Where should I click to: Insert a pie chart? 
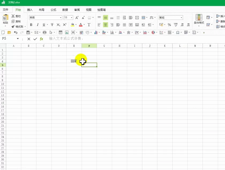pyautogui.click(x=153, y=33)
